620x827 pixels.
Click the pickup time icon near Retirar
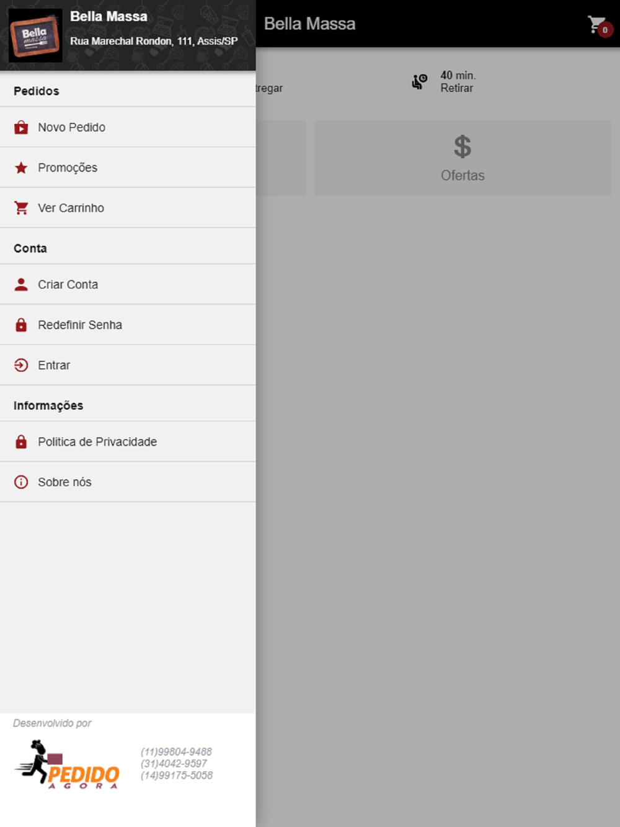[420, 81]
